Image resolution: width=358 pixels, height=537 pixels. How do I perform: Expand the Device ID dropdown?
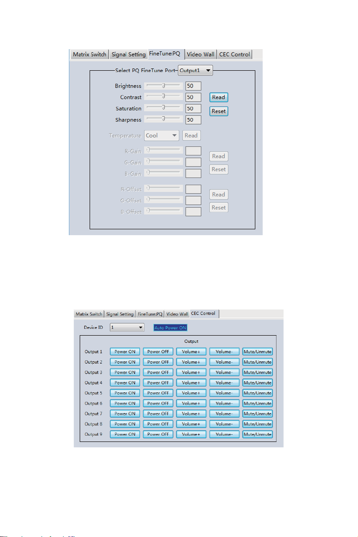tap(127, 328)
